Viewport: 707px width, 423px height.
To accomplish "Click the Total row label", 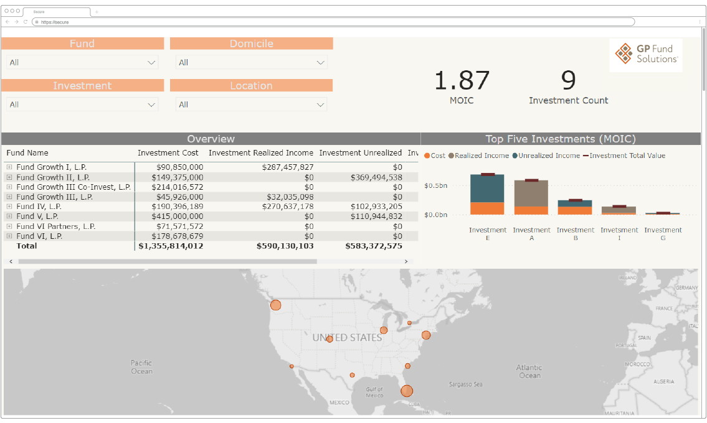I will tap(27, 246).
